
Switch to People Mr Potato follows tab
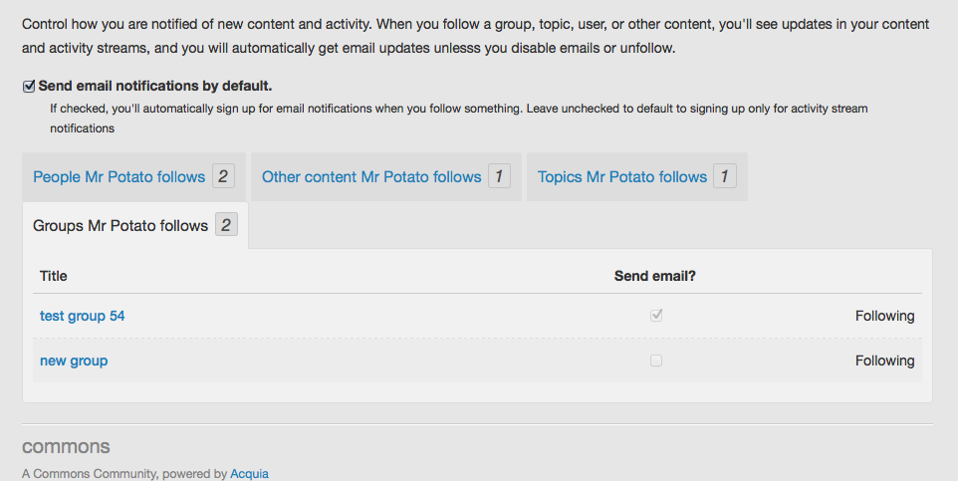point(119,177)
